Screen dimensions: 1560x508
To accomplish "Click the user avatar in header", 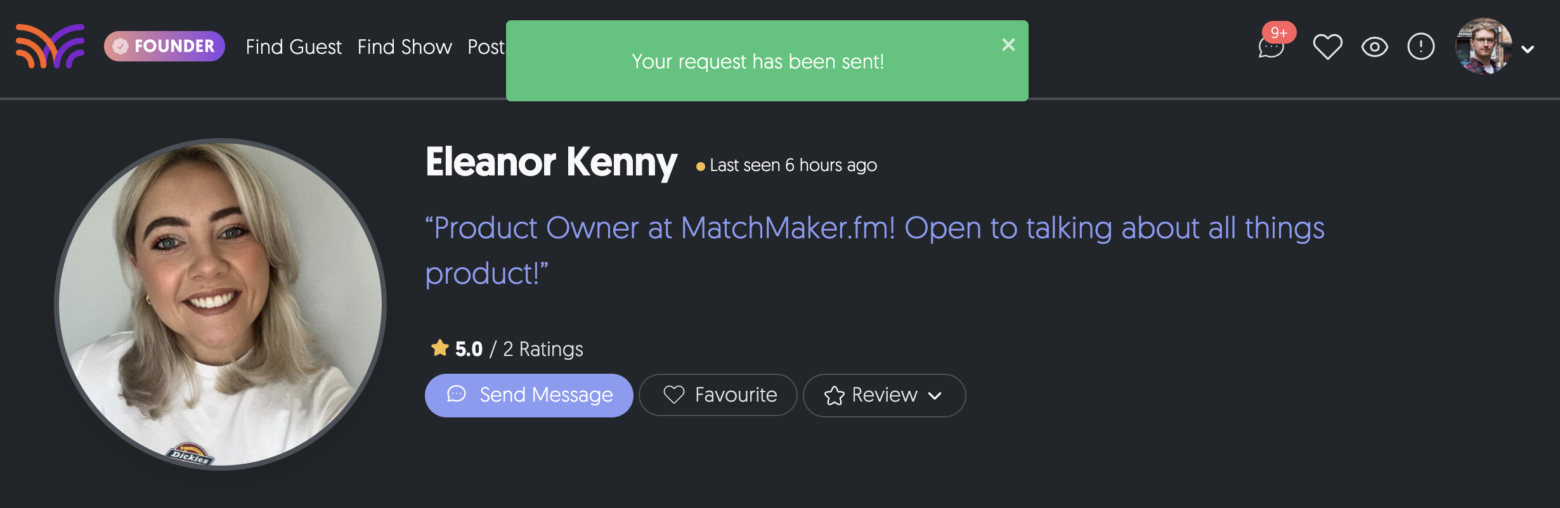I will [1483, 47].
